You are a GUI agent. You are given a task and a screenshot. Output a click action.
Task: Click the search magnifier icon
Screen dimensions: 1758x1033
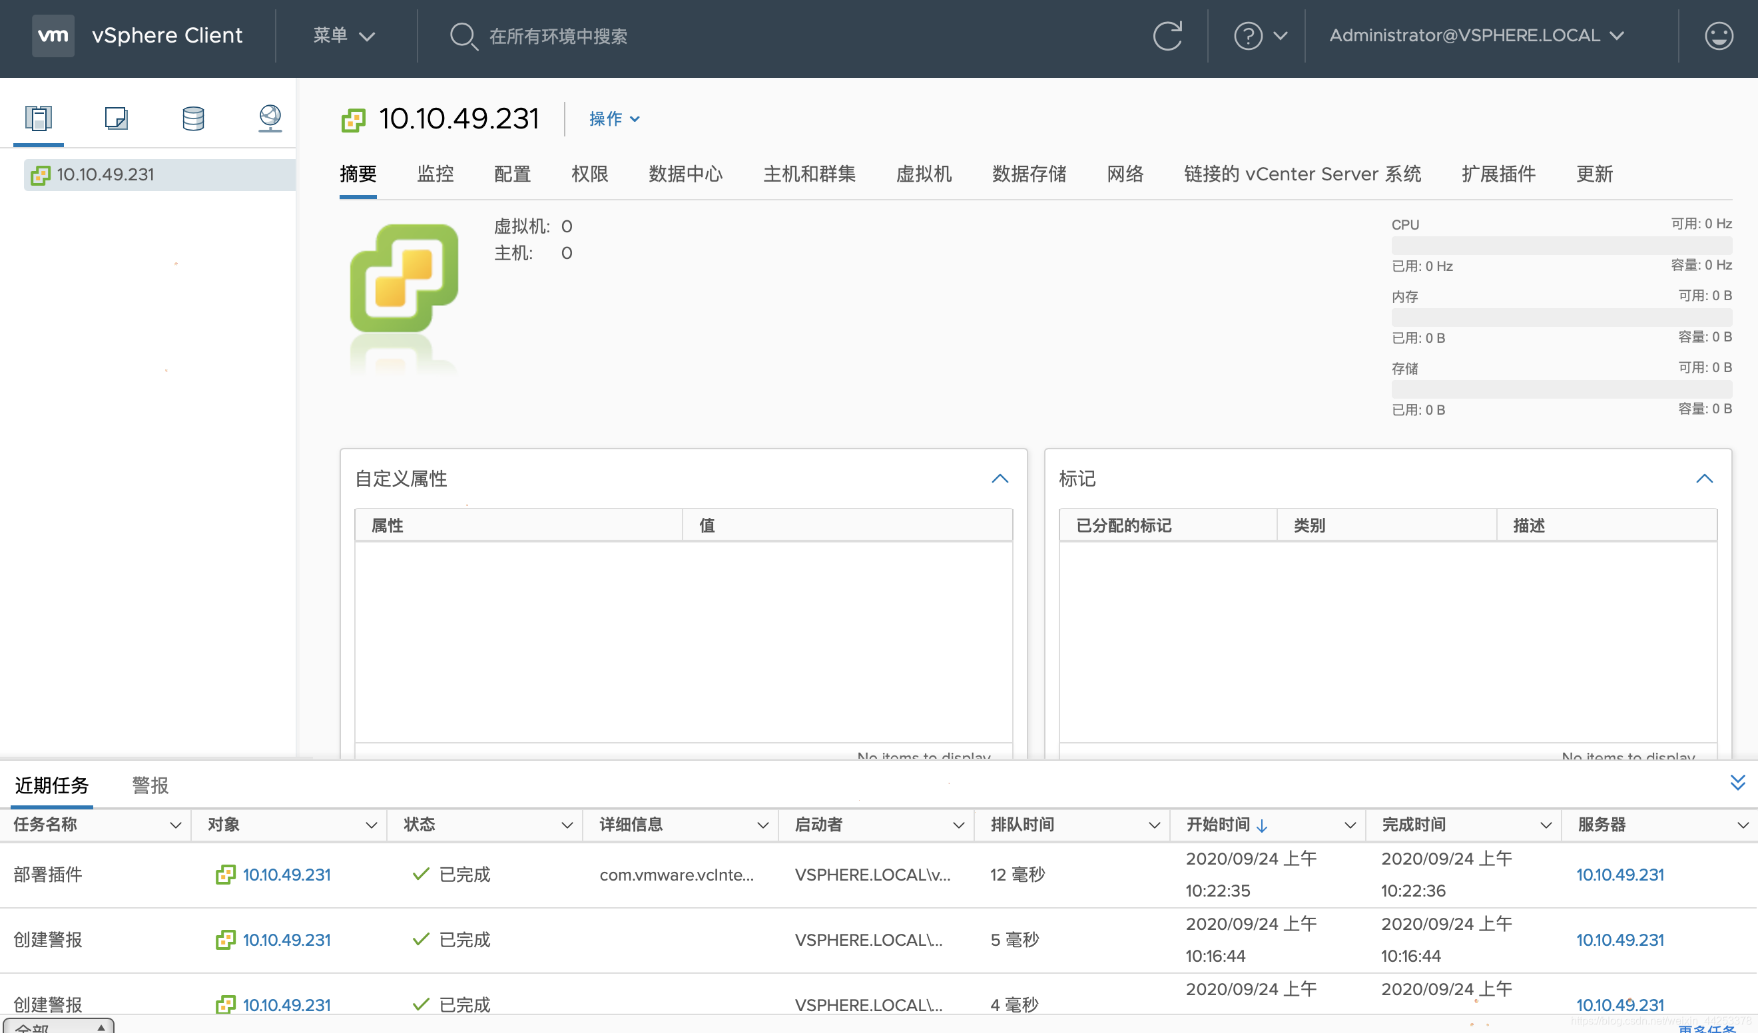[463, 36]
